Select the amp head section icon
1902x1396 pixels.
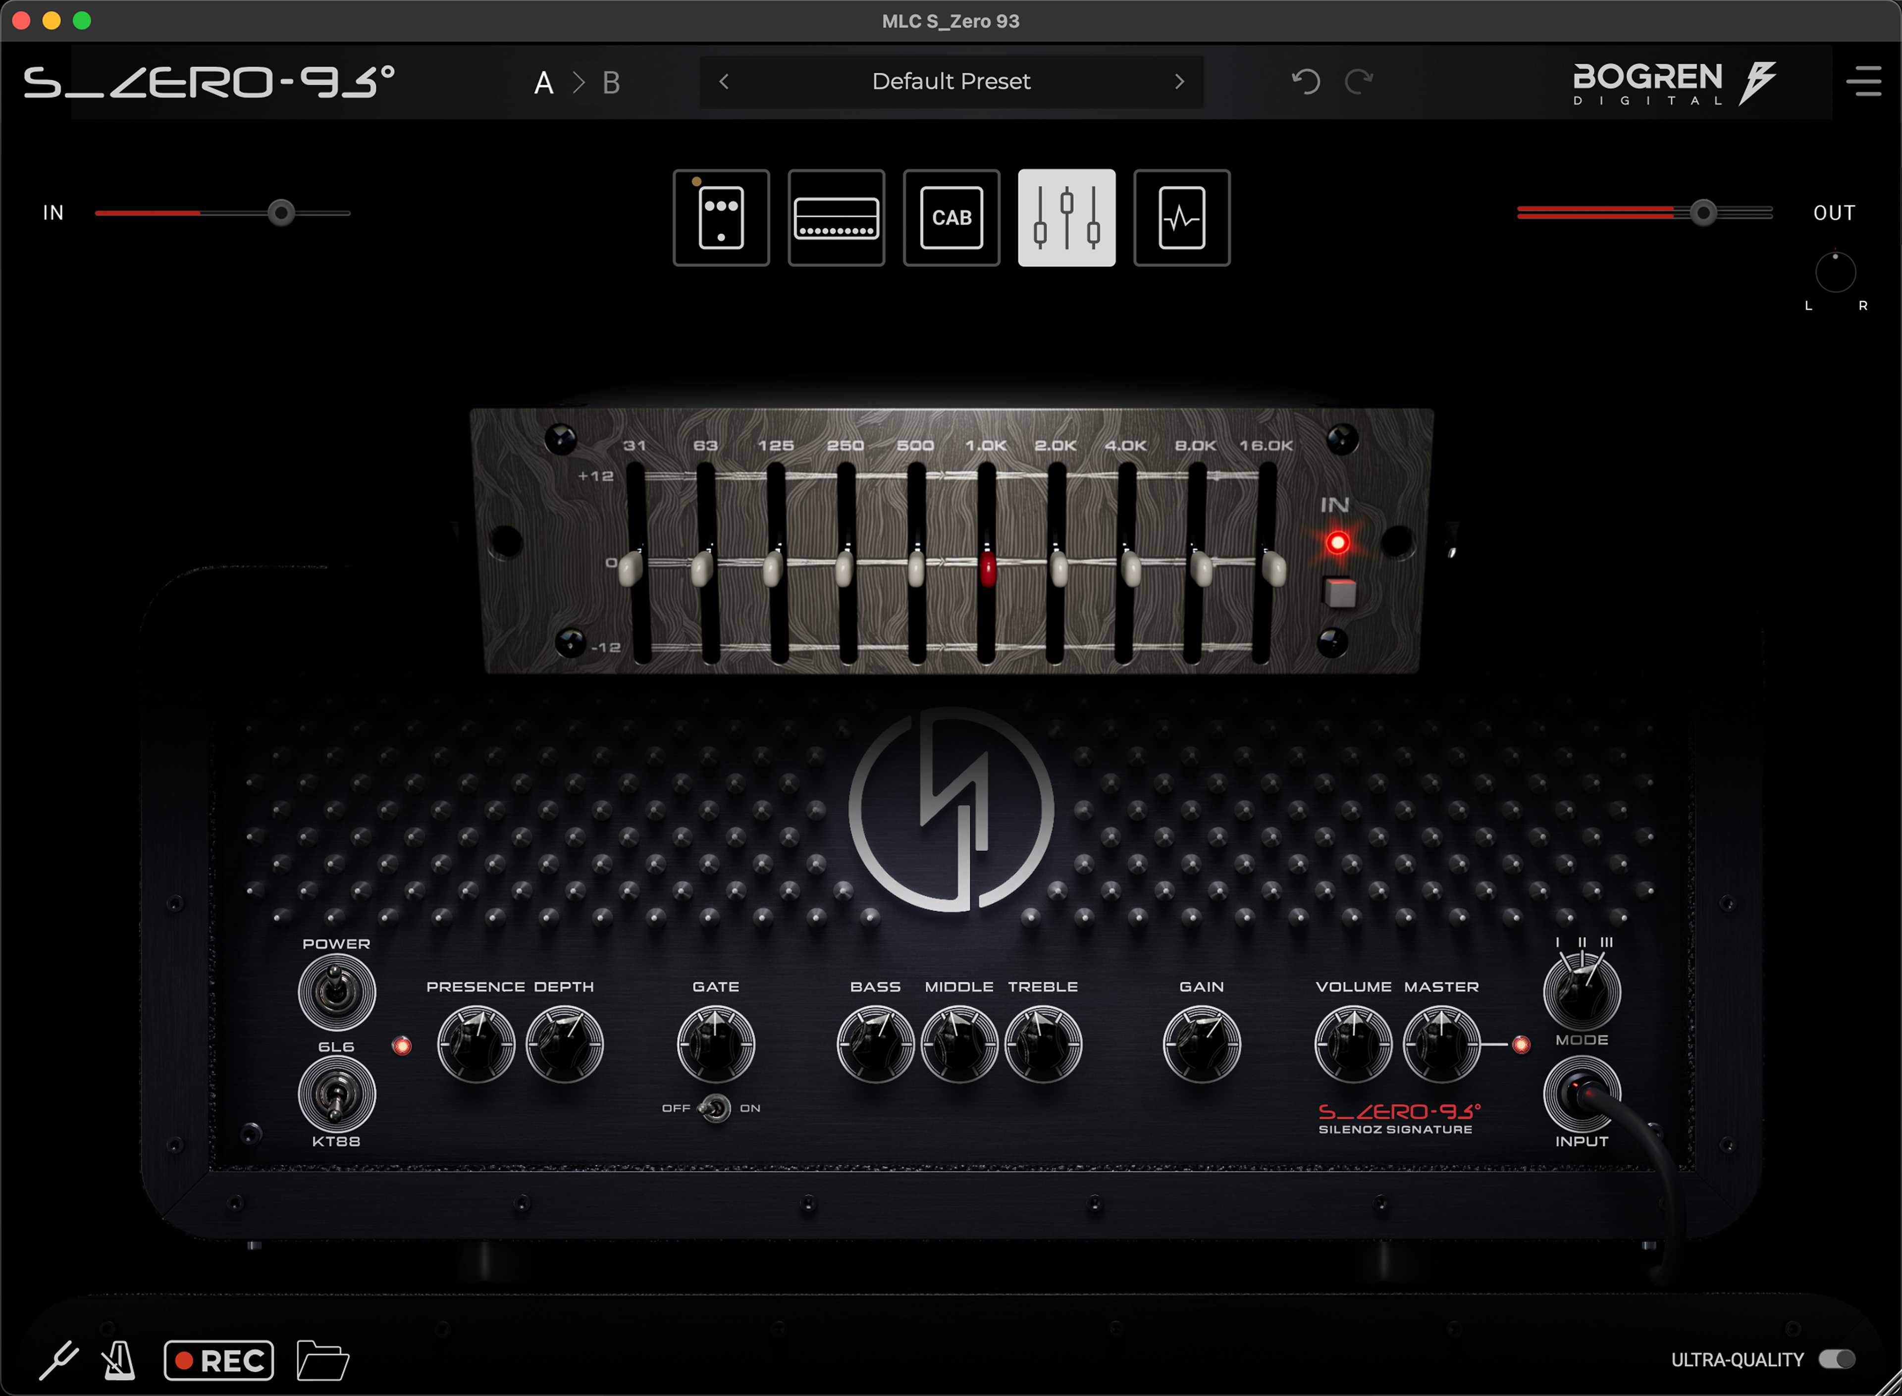pyautogui.click(x=836, y=218)
